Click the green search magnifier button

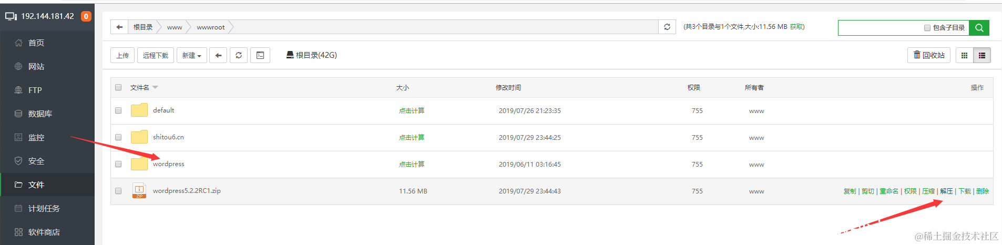[x=979, y=28]
